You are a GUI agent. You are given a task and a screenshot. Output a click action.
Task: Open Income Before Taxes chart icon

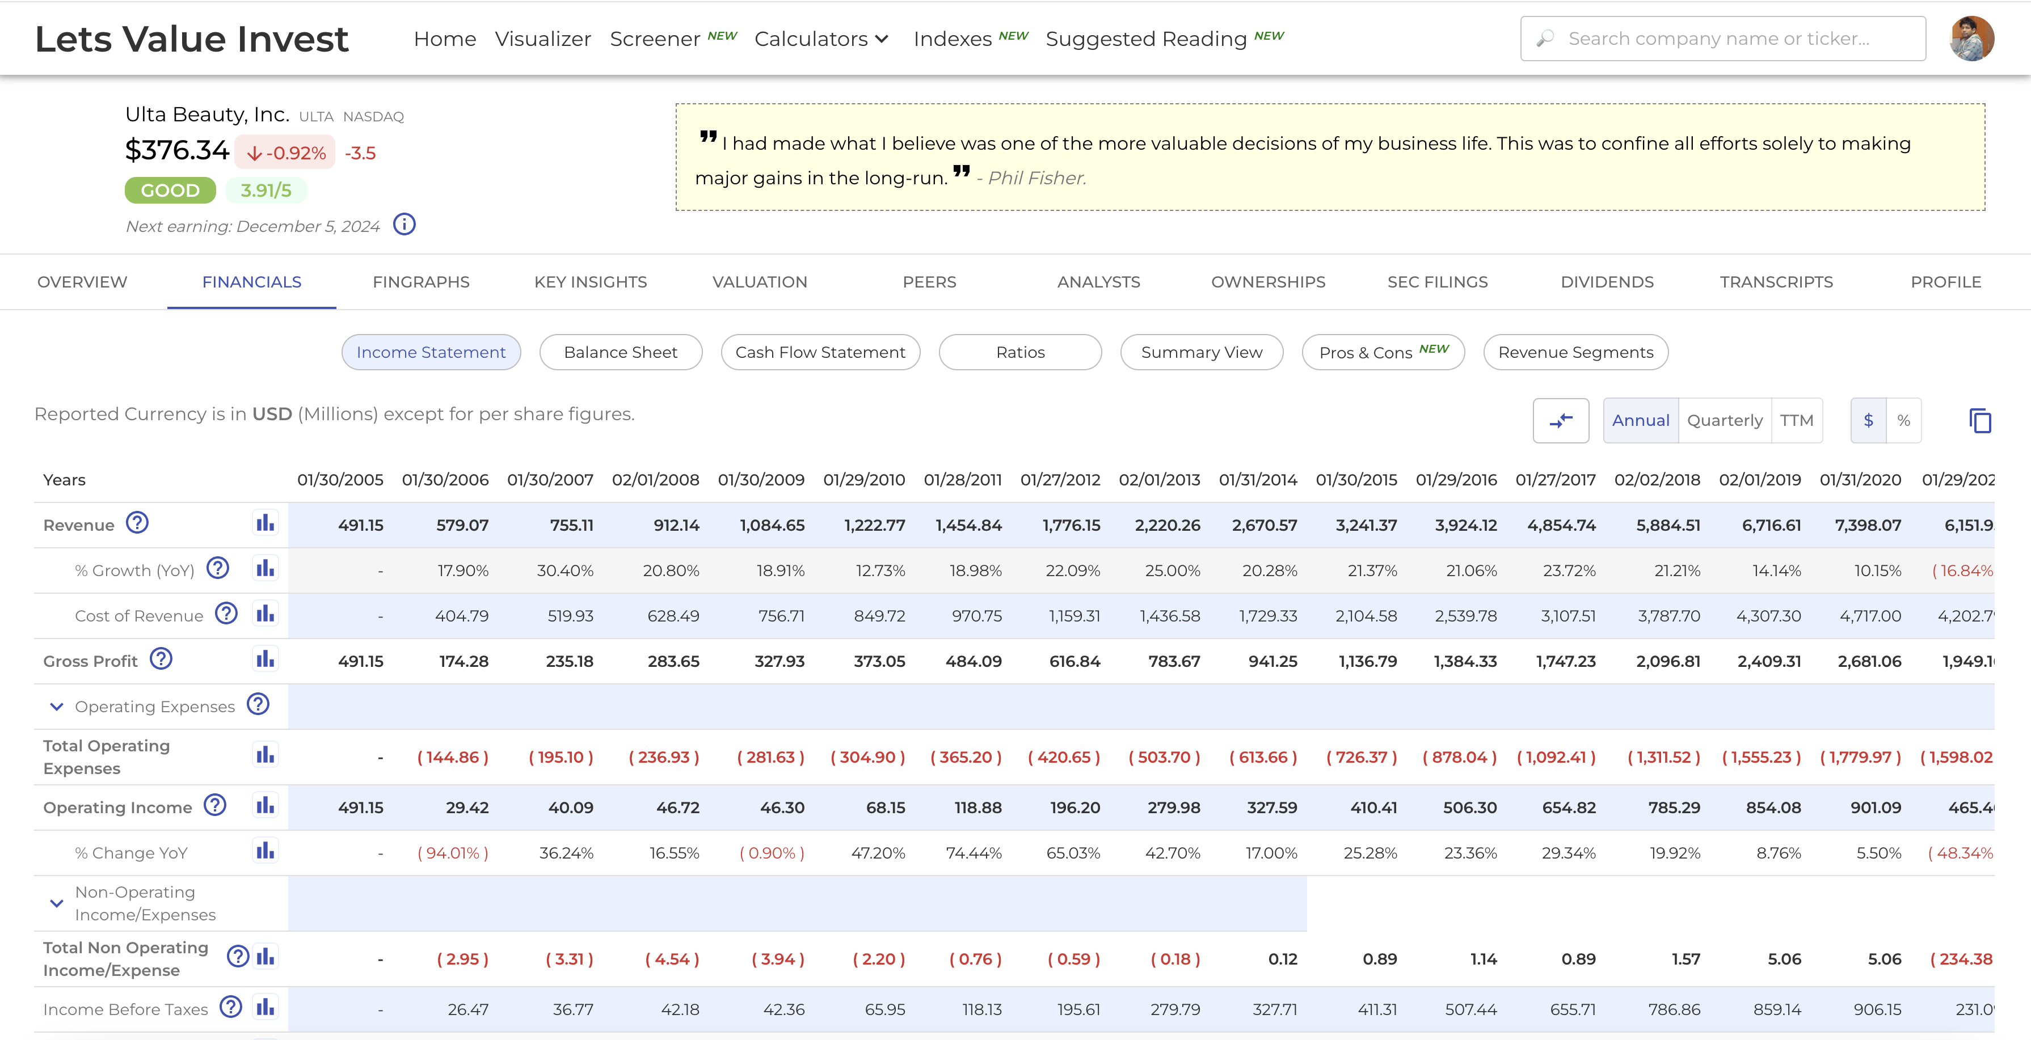click(x=265, y=1008)
